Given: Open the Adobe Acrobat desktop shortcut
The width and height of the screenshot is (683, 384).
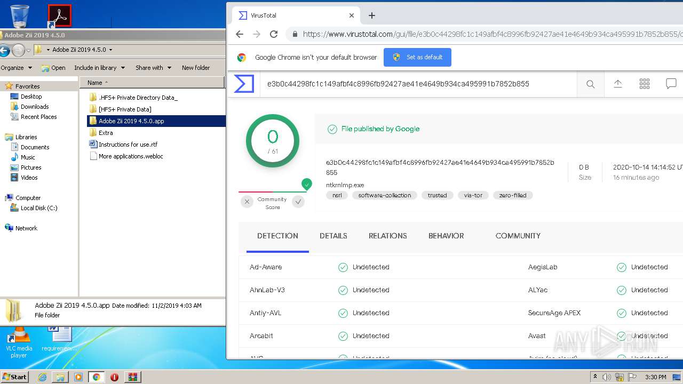Looking at the screenshot, I should click(x=59, y=16).
